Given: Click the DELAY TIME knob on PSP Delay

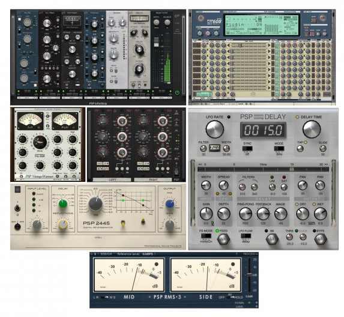Looking at the screenshot, I should point(312,129).
